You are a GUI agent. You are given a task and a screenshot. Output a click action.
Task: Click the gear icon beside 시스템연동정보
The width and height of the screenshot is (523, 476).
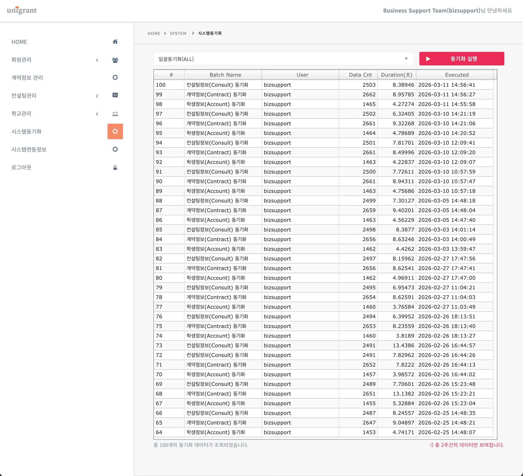pyautogui.click(x=115, y=149)
